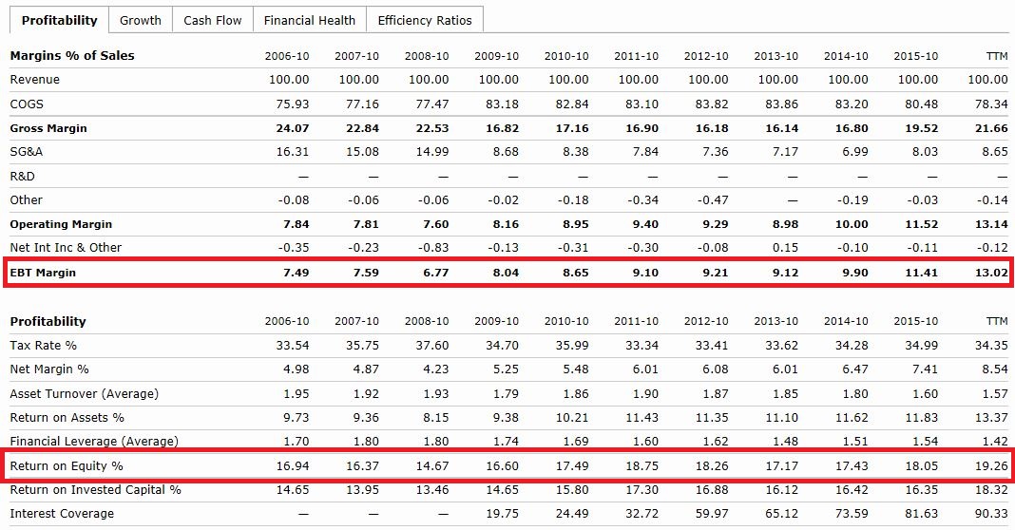Click the Margins % of Sales heading

[72, 56]
